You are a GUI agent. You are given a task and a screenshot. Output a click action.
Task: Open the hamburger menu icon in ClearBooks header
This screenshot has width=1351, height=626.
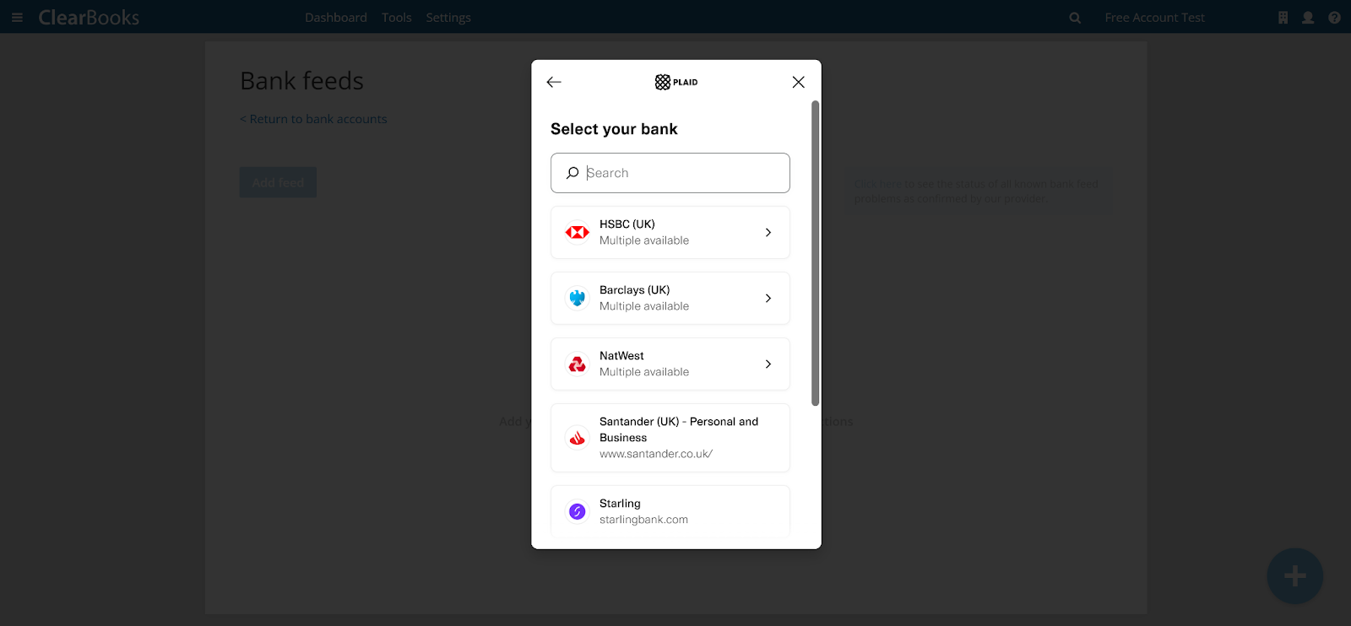point(17,17)
